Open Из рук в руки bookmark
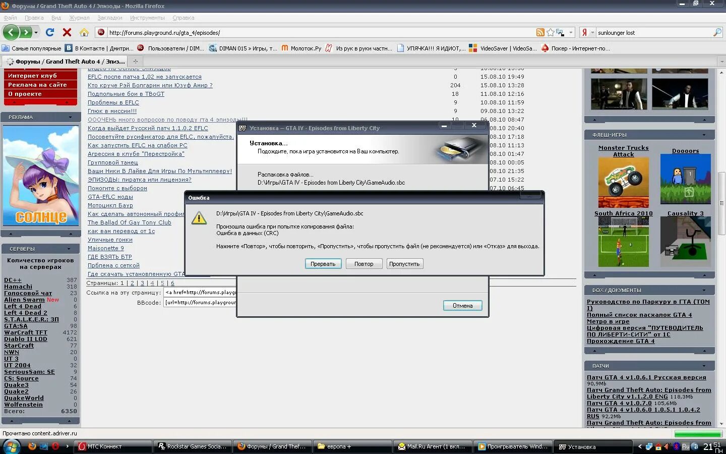The width and height of the screenshot is (726, 454). [358, 48]
